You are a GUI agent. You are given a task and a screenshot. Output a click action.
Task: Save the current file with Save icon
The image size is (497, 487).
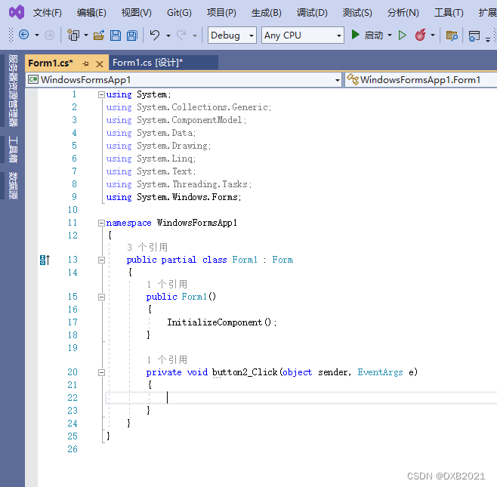tap(116, 35)
